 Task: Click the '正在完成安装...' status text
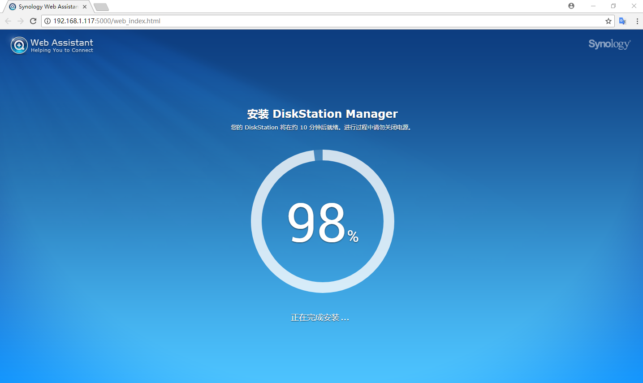tap(320, 318)
